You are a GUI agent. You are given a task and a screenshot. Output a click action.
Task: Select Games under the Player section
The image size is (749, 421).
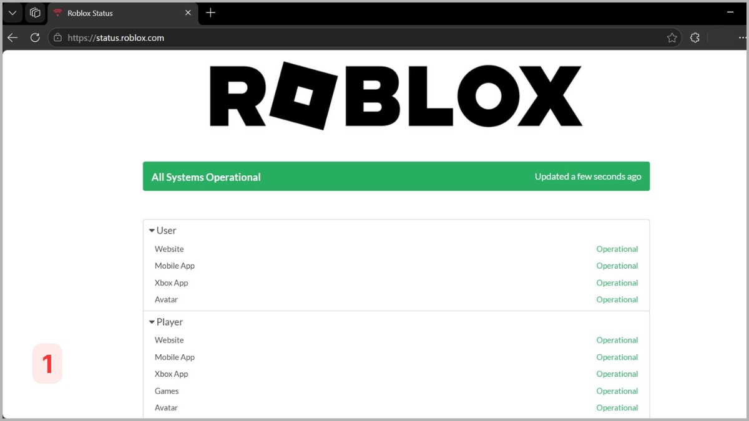tap(167, 391)
